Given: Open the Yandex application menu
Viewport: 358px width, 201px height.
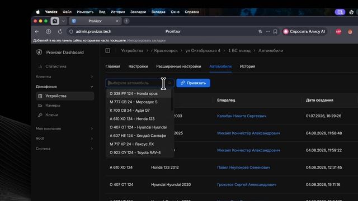Looking at the screenshot, I should click(51, 12).
